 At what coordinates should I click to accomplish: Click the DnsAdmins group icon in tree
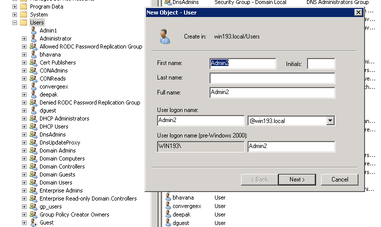coord(33,135)
